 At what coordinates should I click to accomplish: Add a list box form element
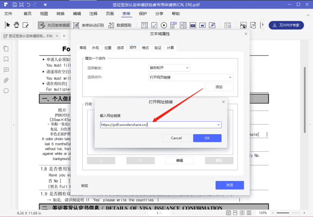pyautogui.click(x=183, y=25)
